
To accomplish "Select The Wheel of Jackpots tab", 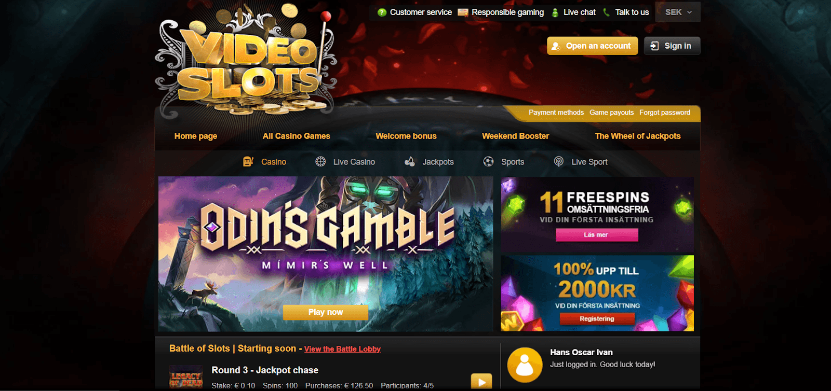I will pyautogui.click(x=637, y=136).
